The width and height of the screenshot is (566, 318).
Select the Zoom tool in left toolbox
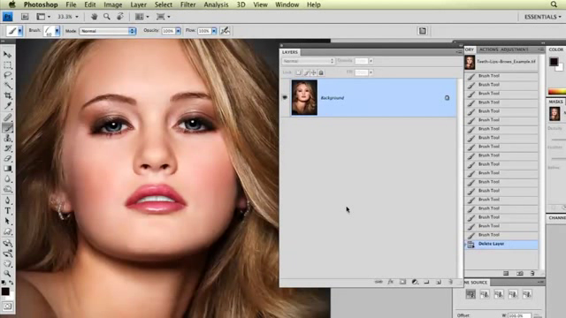pos(7,274)
